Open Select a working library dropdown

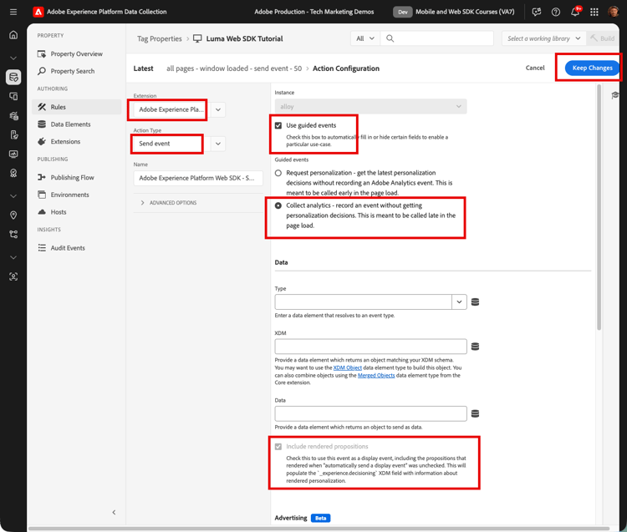click(544, 38)
